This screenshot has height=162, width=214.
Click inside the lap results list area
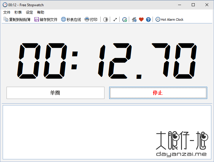click(107, 132)
